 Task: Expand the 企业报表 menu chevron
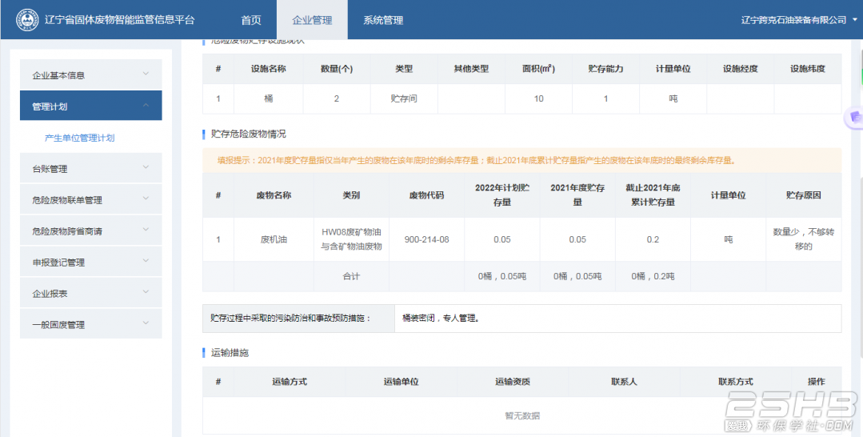pyautogui.click(x=146, y=292)
